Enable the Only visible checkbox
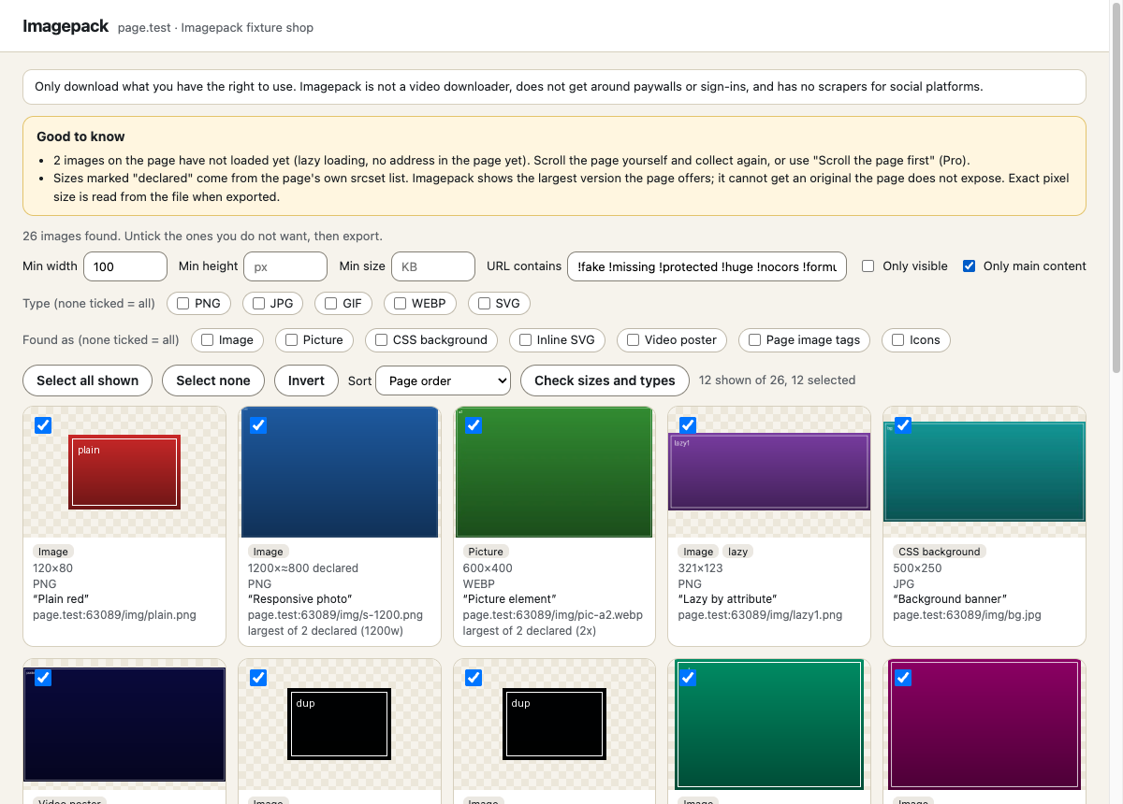The image size is (1123, 804). point(868,266)
